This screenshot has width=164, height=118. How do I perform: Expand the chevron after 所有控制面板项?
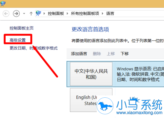[103, 13]
